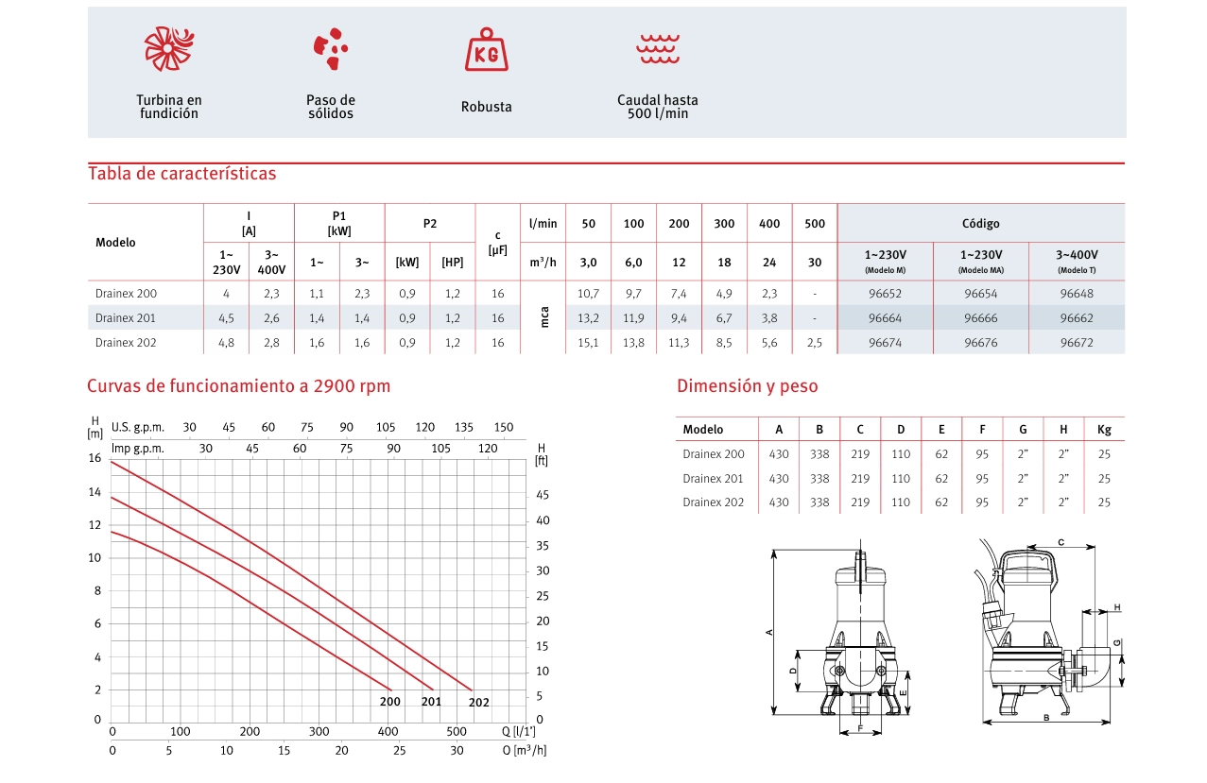Click code 96654 in Modelo MA column
The image size is (1207, 783).
(x=980, y=294)
